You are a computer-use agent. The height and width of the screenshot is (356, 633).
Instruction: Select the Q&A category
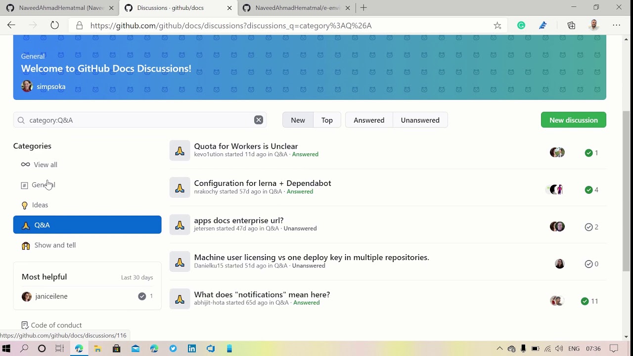(87, 224)
